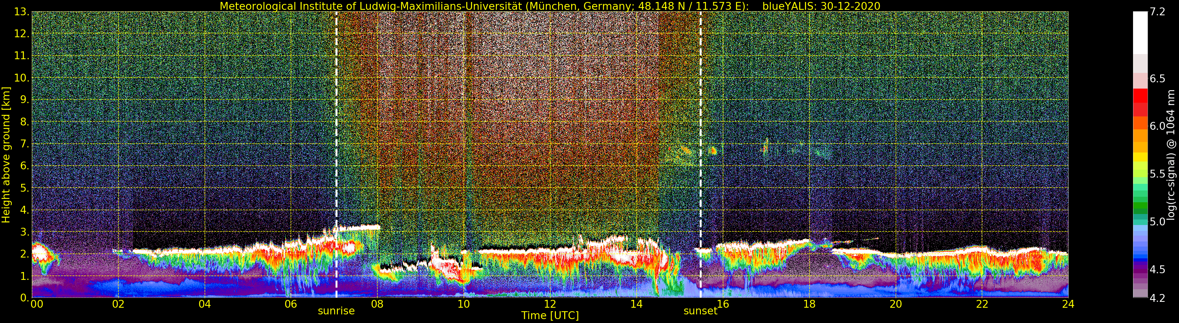Image resolution: width=1179 pixels, height=323 pixels.
Task: Click the height axis tick label "12."
Action: (22, 34)
